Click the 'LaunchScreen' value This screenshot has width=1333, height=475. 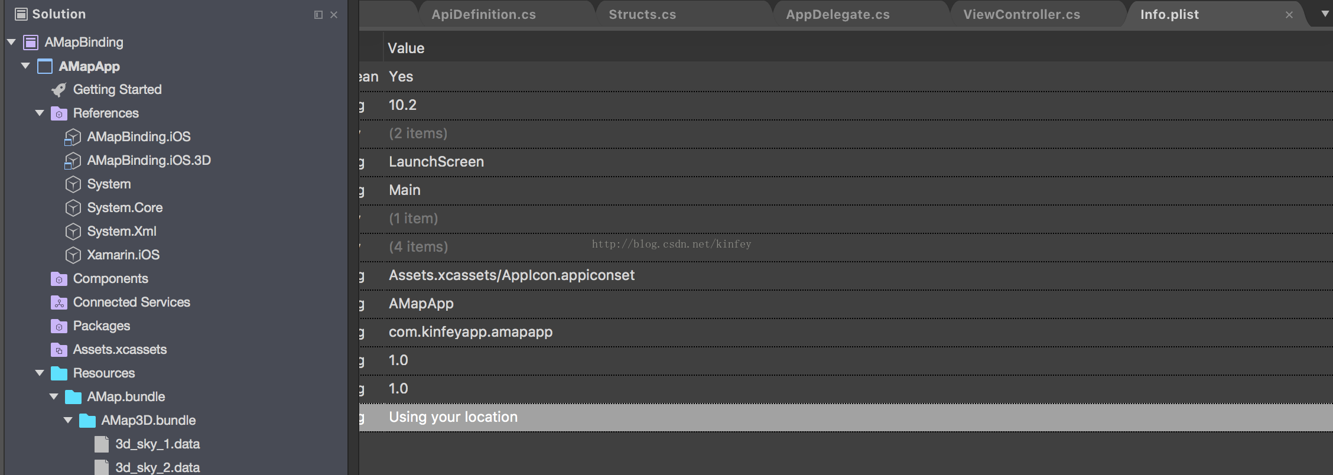click(436, 162)
